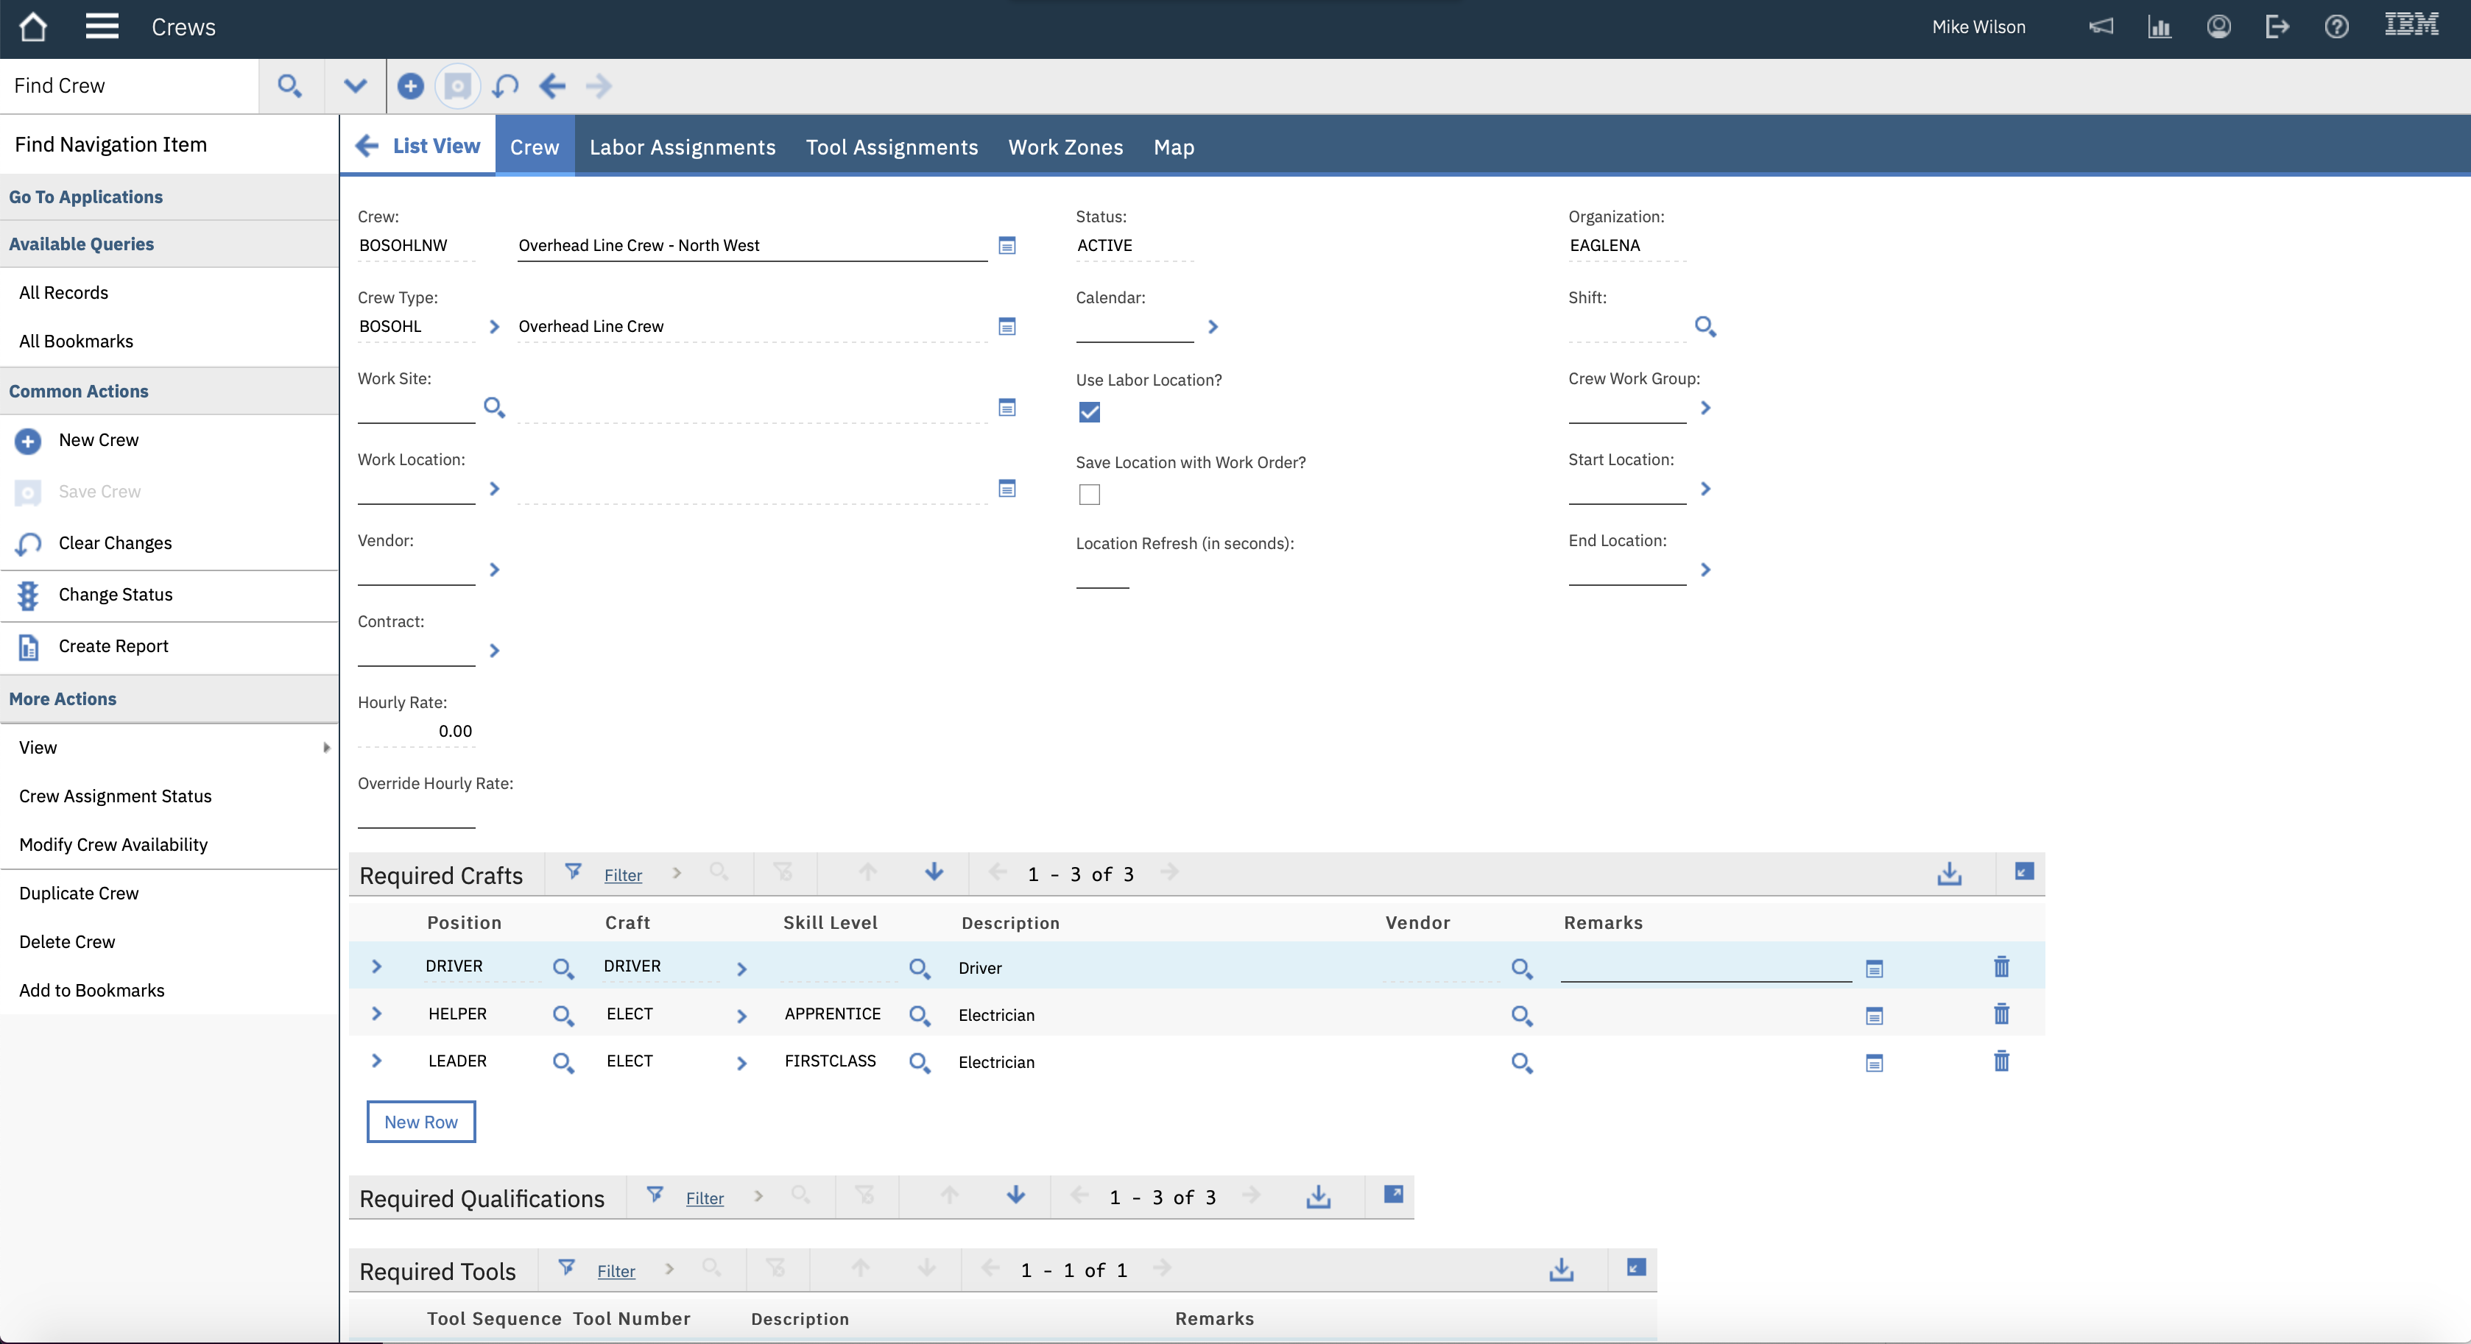2471x1344 pixels.
Task: Open the Find Crew search dropdown arrow
Action: [355, 86]
